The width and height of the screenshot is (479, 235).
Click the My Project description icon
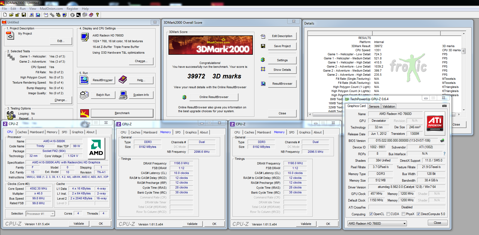pos(10,35)
